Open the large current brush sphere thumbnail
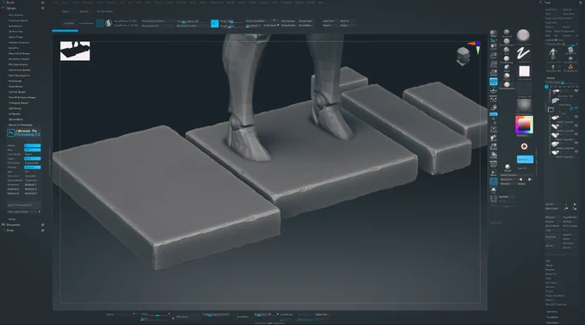The image size is (585, 325). point(523,36)
